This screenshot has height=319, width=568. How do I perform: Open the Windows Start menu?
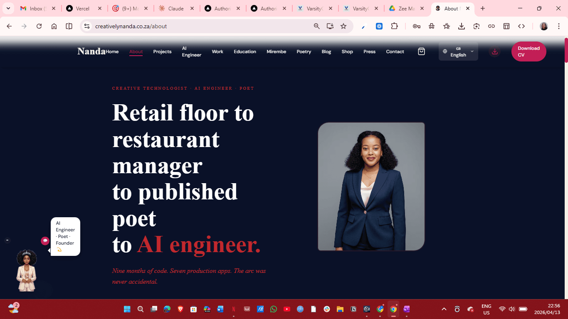127,309
